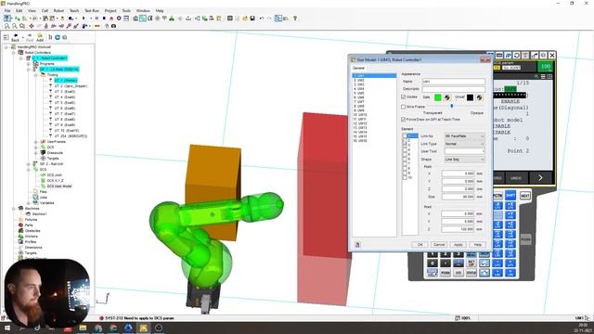The image size is (594, 334).
Task: Expand the UserFrames tree node
Action: coord(36,142)
